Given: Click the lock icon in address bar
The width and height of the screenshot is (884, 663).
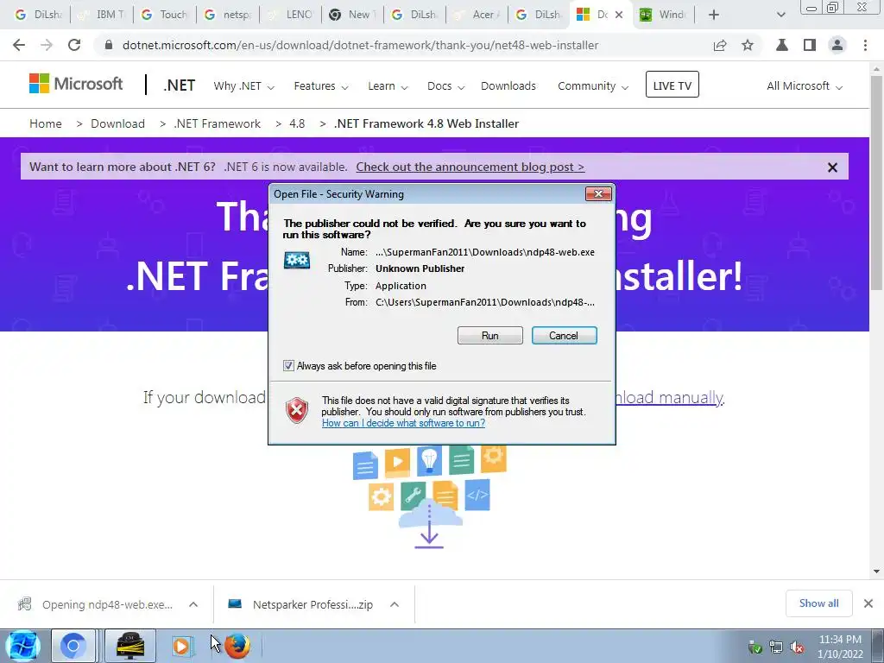Looking at the screenshot, I should [x=109, y=45].
